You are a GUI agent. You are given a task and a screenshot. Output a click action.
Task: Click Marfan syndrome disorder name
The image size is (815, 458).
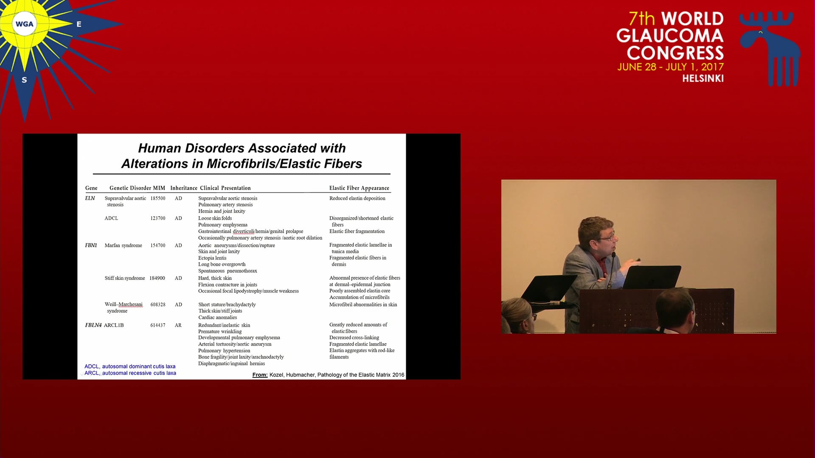point(123,246)
